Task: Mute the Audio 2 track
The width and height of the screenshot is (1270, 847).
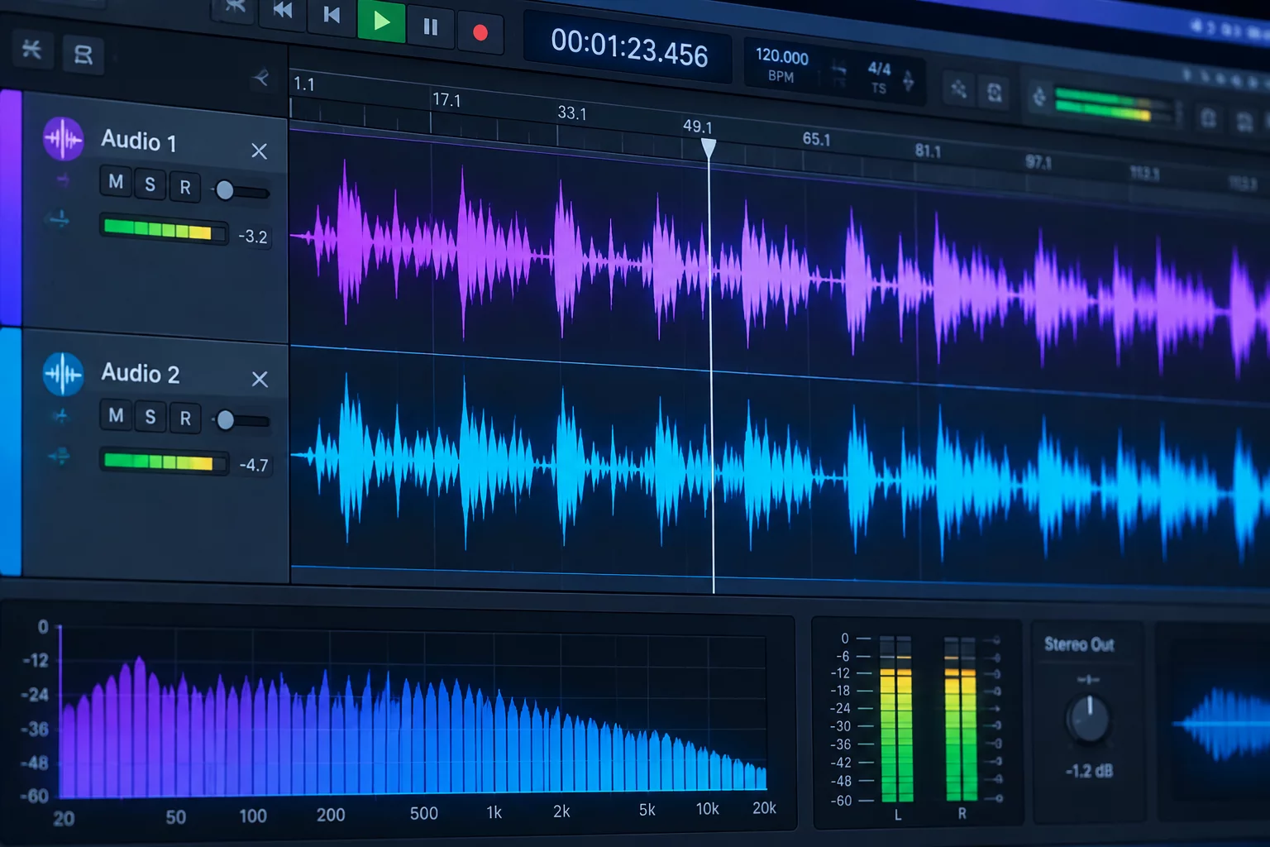Action: point(116,415)
